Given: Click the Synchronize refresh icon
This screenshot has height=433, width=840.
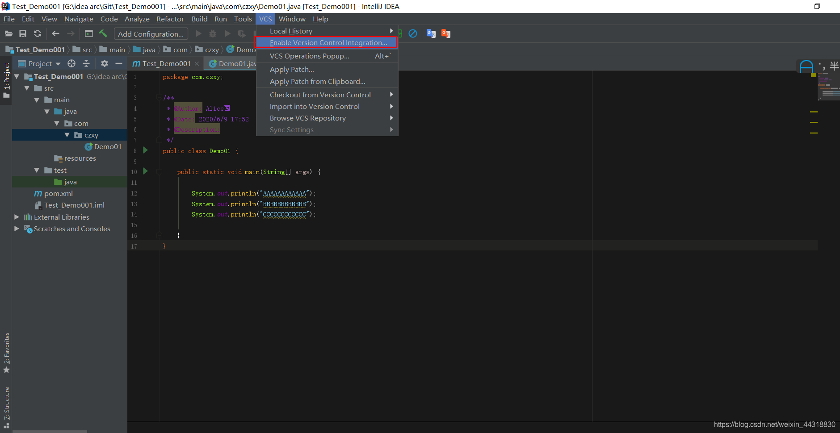Looking at the screenshot, I should (x=38, y=33).
